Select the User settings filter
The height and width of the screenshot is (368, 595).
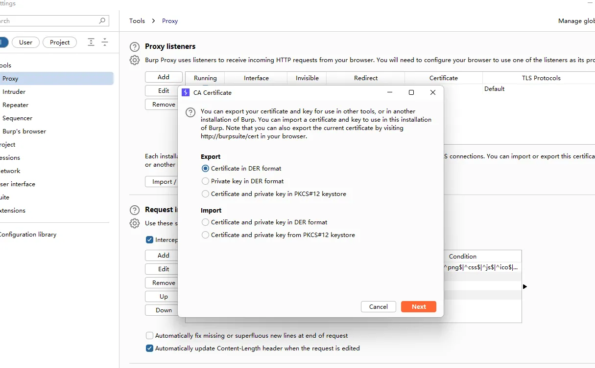25,43
